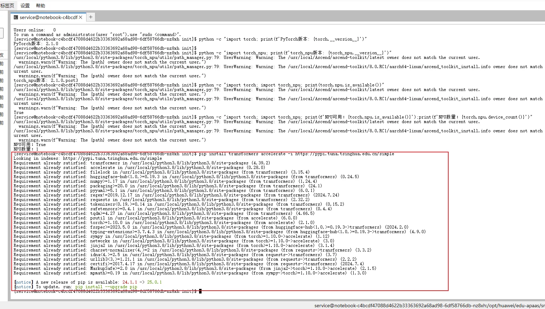
Task: Click the 'PyTorch版本: 2.1.0' output line
Action: [36, 44]
